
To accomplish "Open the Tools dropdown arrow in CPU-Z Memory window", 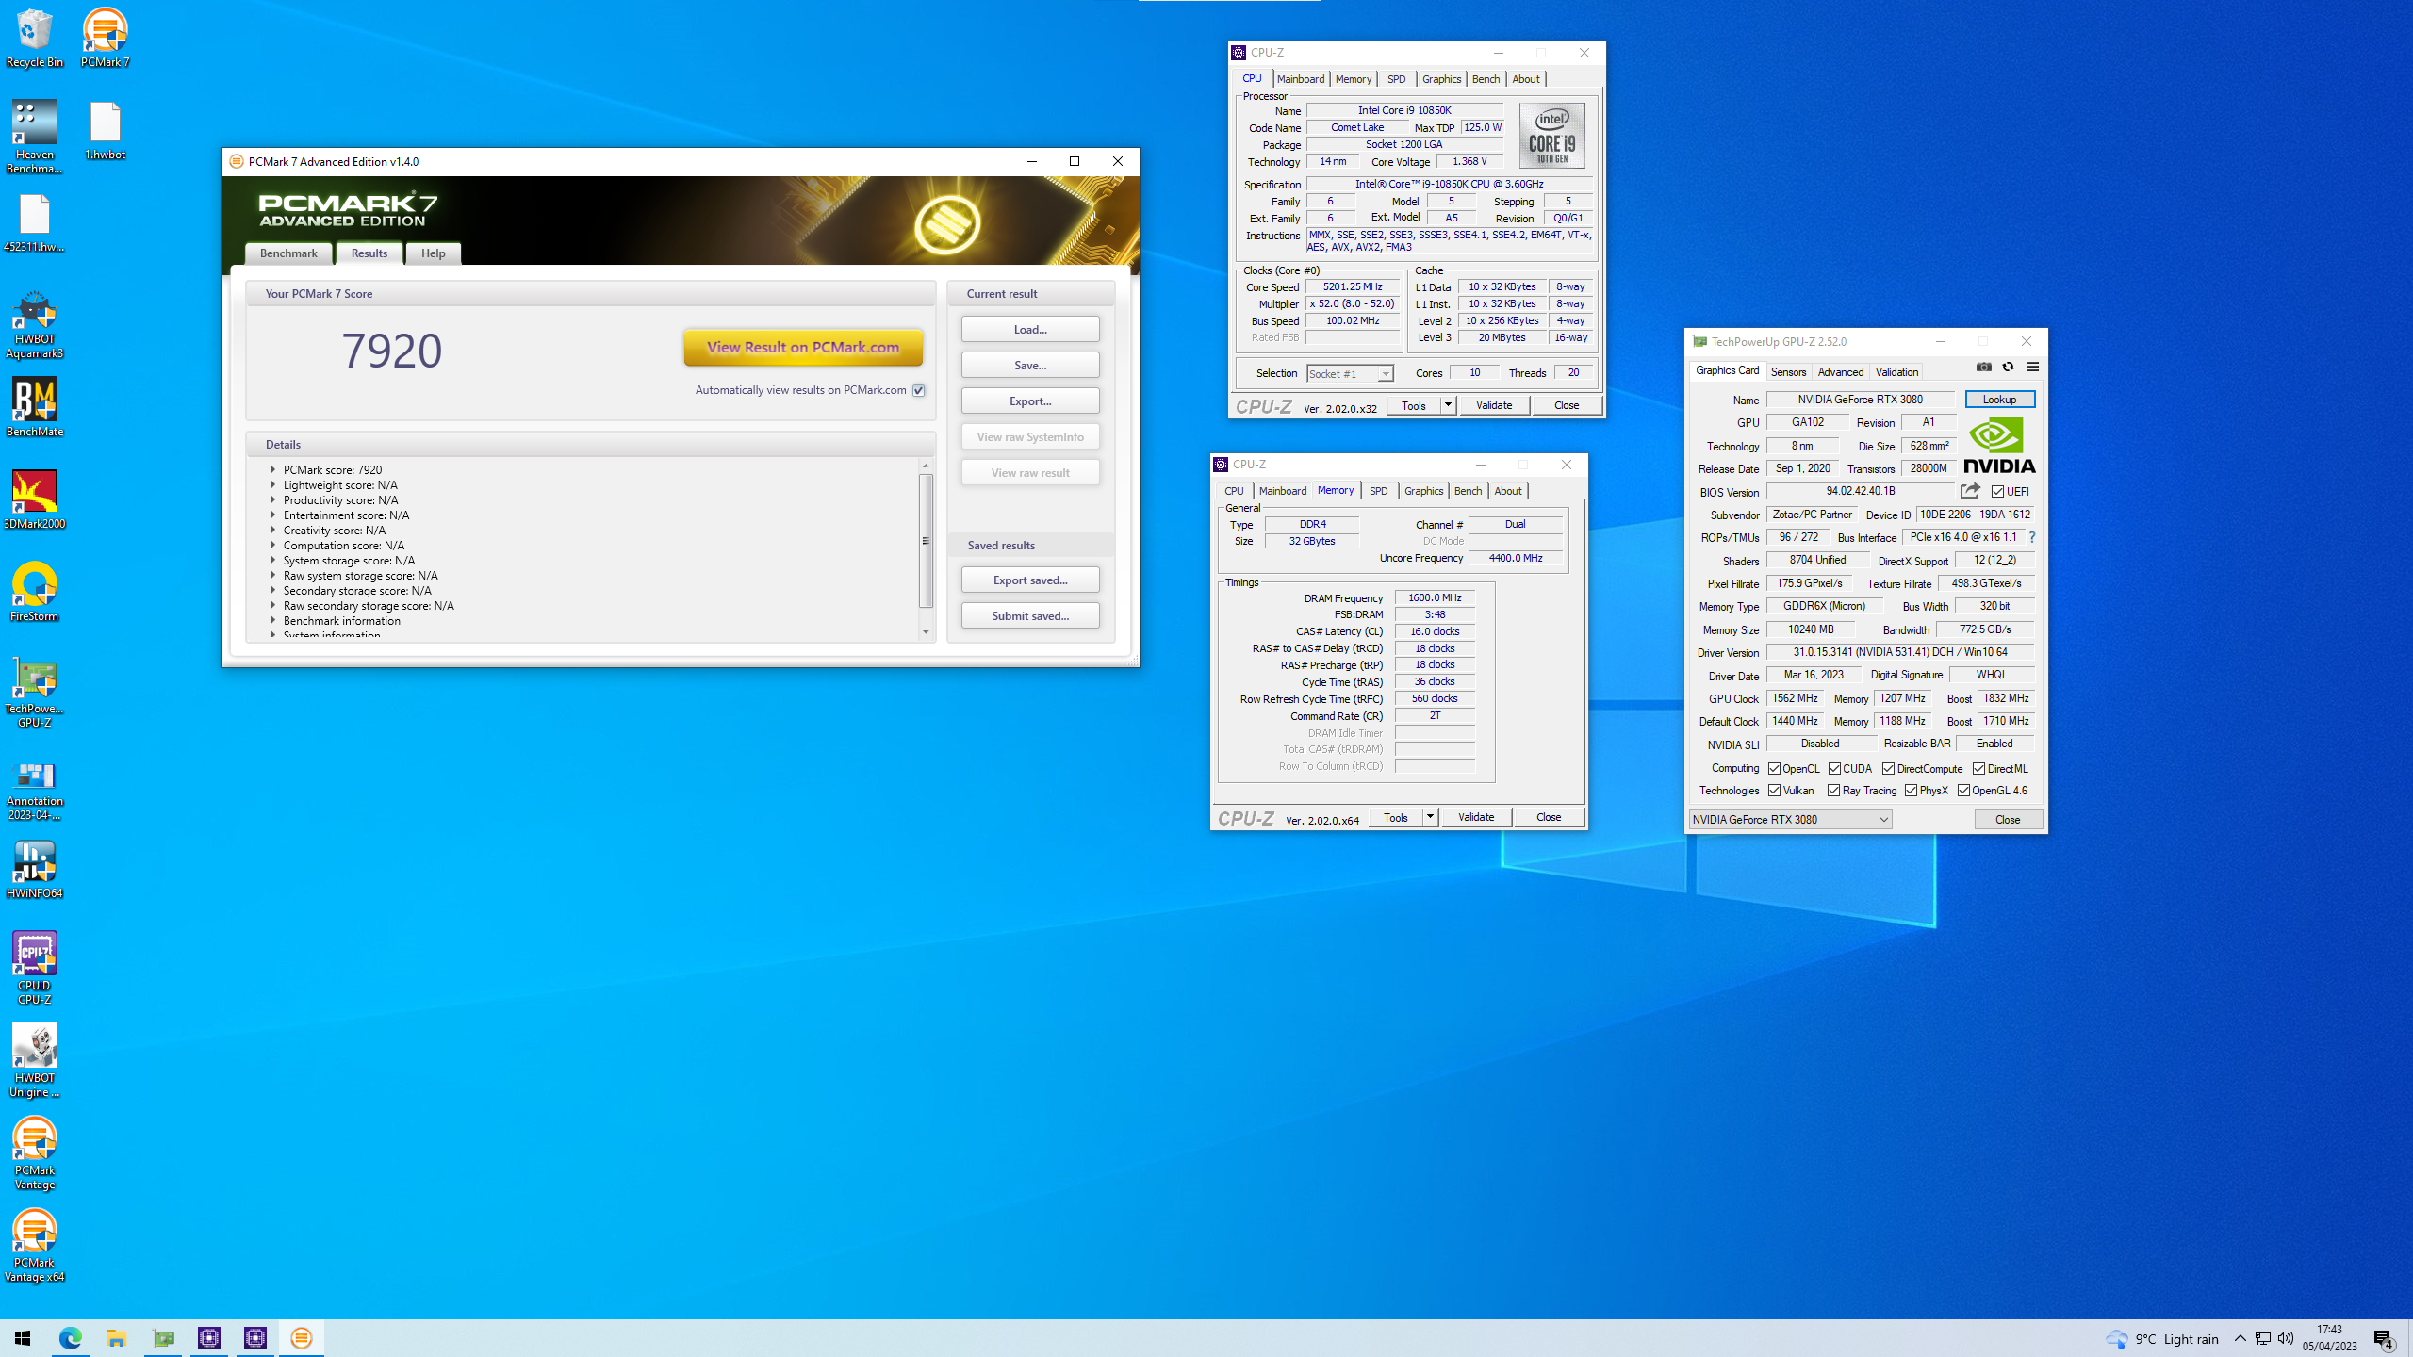I will 1431,817.
